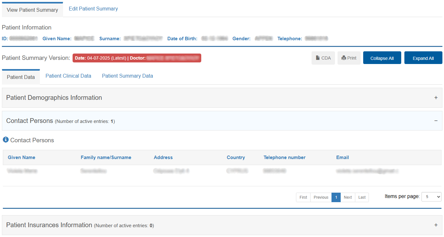Image resolution: width=444 pixels, height=237 pixels.
Task: Expand Patient Insurances Information plus icon
Action: click(436, 225)
